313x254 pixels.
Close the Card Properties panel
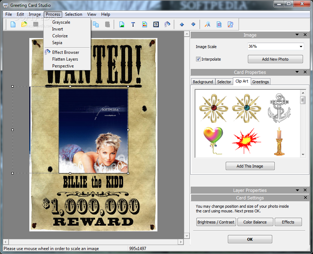pyautogui.click(x=305, y=72)
